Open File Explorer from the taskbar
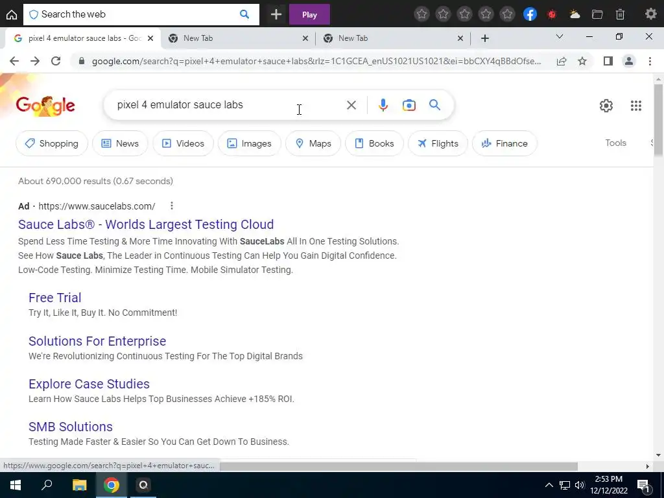Screen dimensions: 664x498 click(79, 485)
